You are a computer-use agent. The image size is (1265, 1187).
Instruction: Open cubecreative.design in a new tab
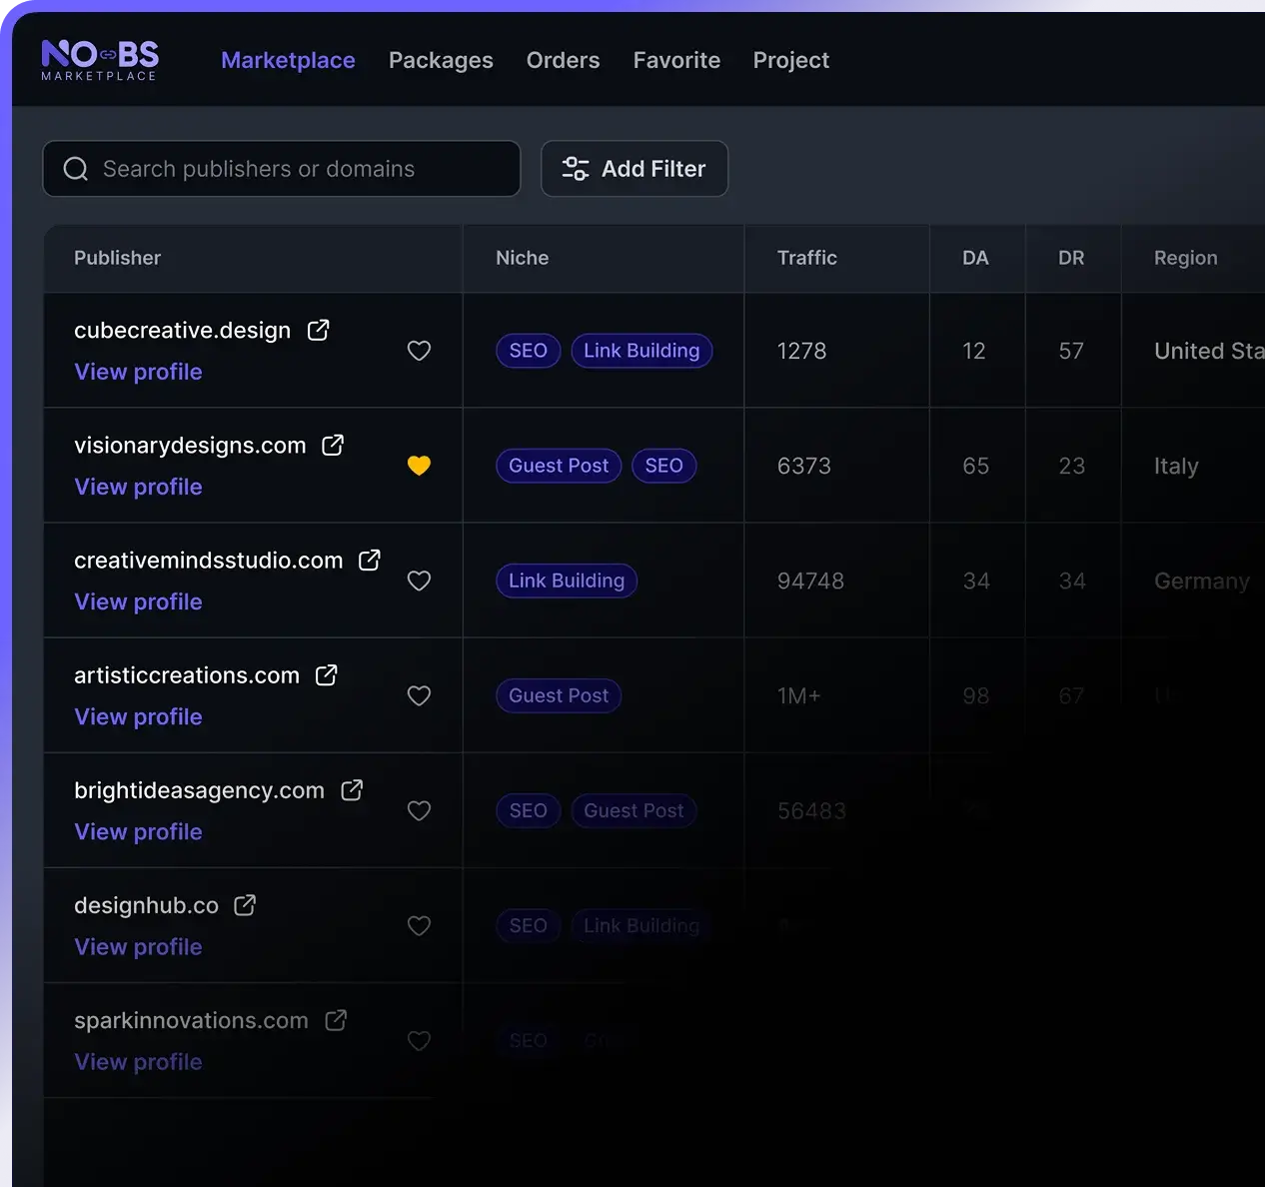coord(318,329)
